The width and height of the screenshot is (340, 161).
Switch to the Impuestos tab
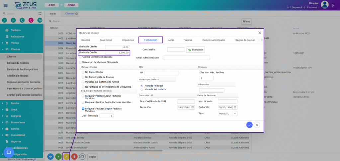(x=128, y=40)
